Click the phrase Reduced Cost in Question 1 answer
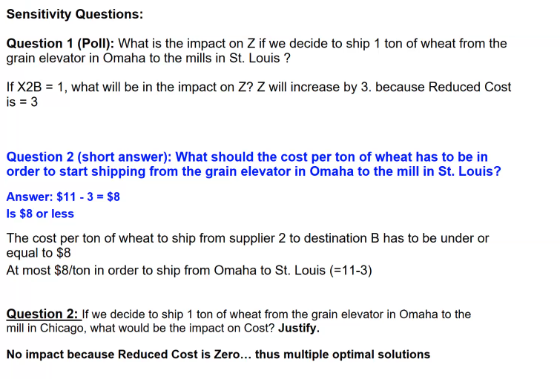This screenshot has width=560, height=379. pos(470,88)
